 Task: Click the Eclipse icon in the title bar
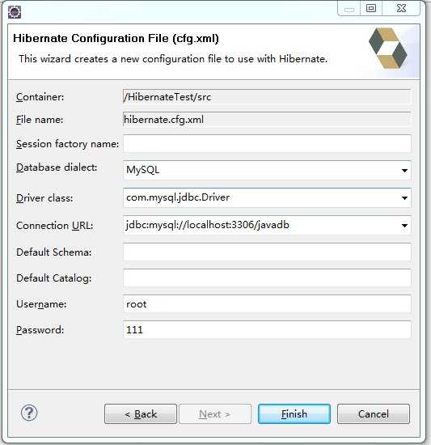[x=15, y=12]
